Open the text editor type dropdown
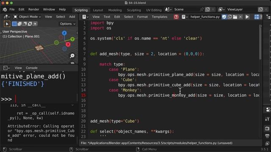The width and height of the screenshot is (271, 152). click(x=85, y=17)
